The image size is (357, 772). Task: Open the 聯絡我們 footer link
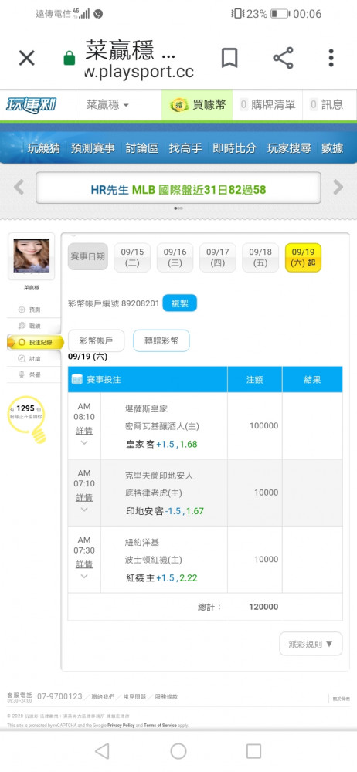(x=103, y=696)
